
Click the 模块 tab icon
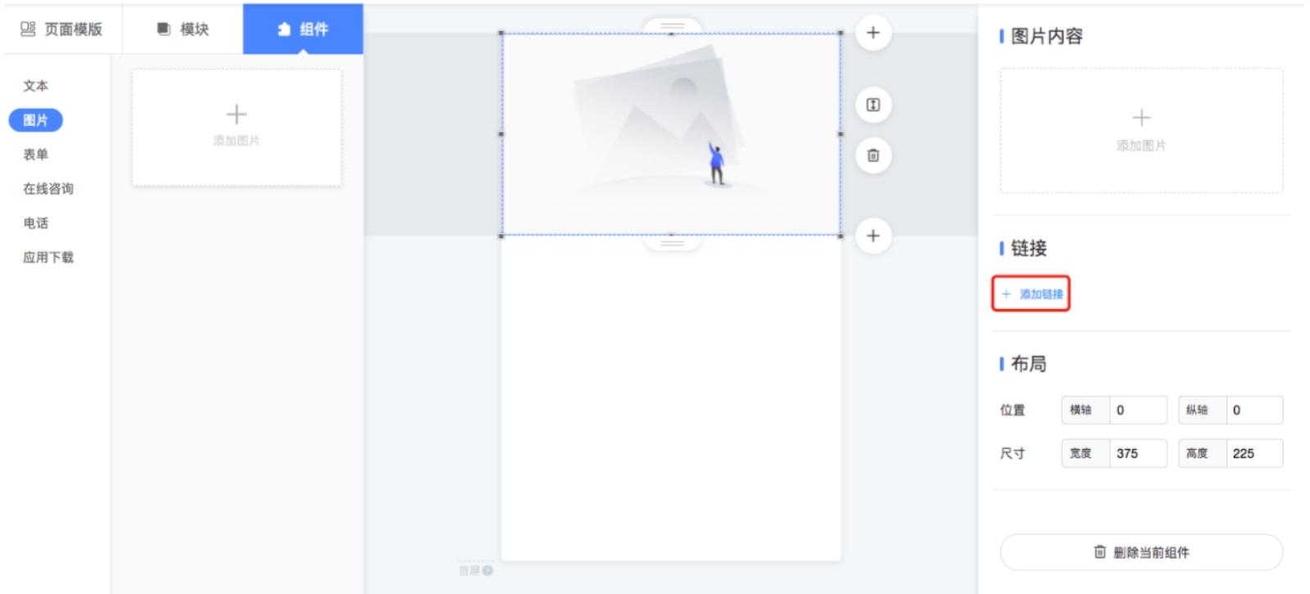tap(164, 29)
